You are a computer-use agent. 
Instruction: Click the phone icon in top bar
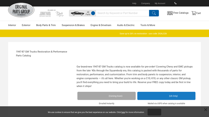[176, 3]
